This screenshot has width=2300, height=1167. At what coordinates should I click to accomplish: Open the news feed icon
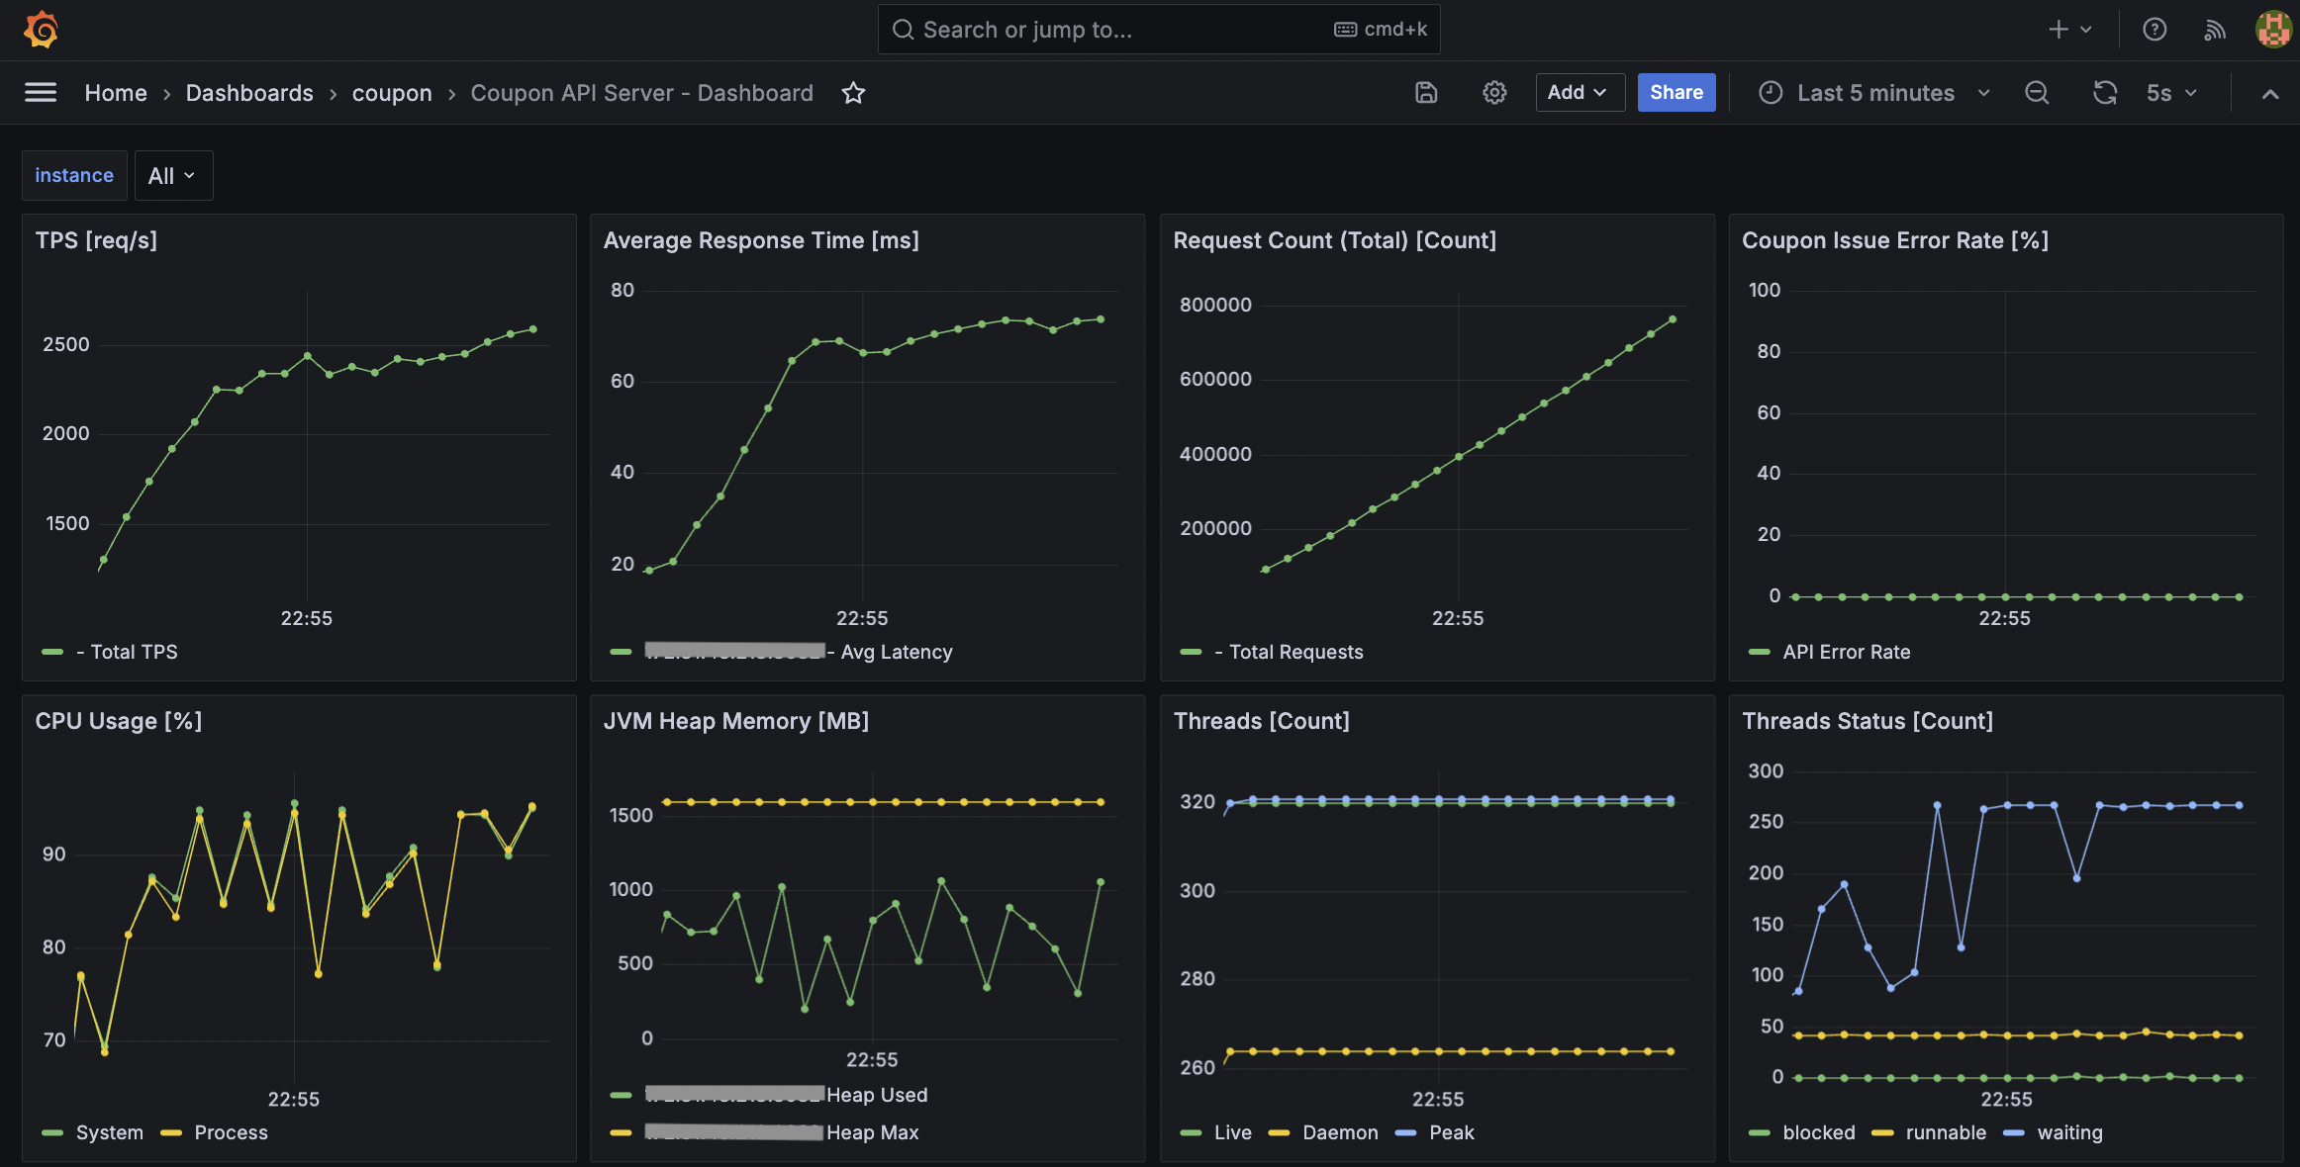tap(2215, 30)
